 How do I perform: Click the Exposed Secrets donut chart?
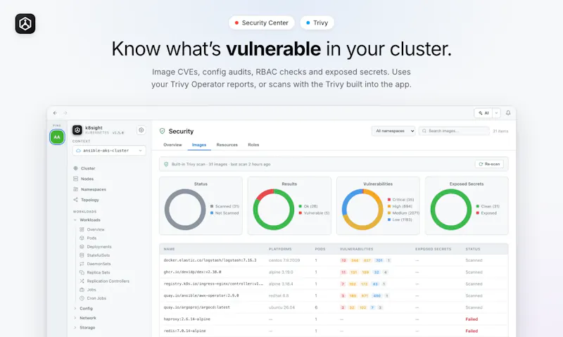(x=451, y=210)
